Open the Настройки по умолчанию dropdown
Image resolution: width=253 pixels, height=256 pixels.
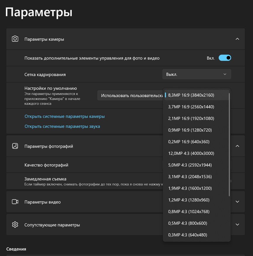click(x=130, y=95)
